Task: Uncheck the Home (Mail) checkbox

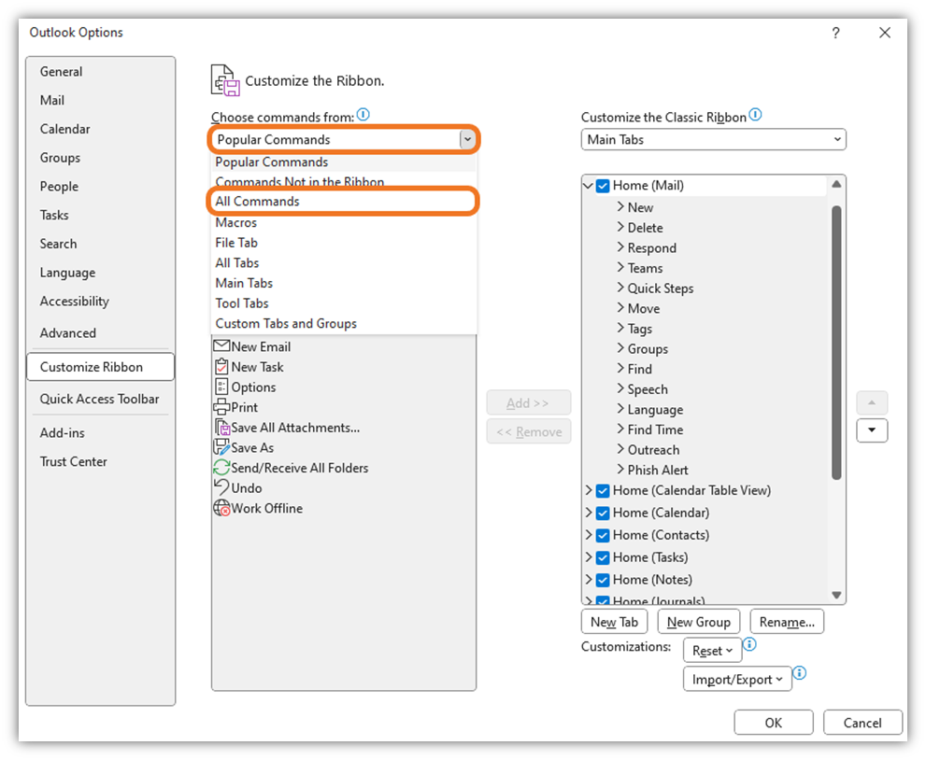Action: 603,186
